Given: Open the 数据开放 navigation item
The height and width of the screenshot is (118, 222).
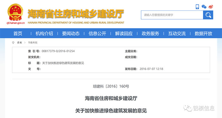Looking at the screenshot, I should click(203, 34).
